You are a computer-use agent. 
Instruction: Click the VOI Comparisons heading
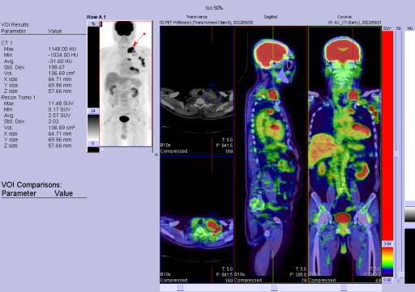[32, 185]
